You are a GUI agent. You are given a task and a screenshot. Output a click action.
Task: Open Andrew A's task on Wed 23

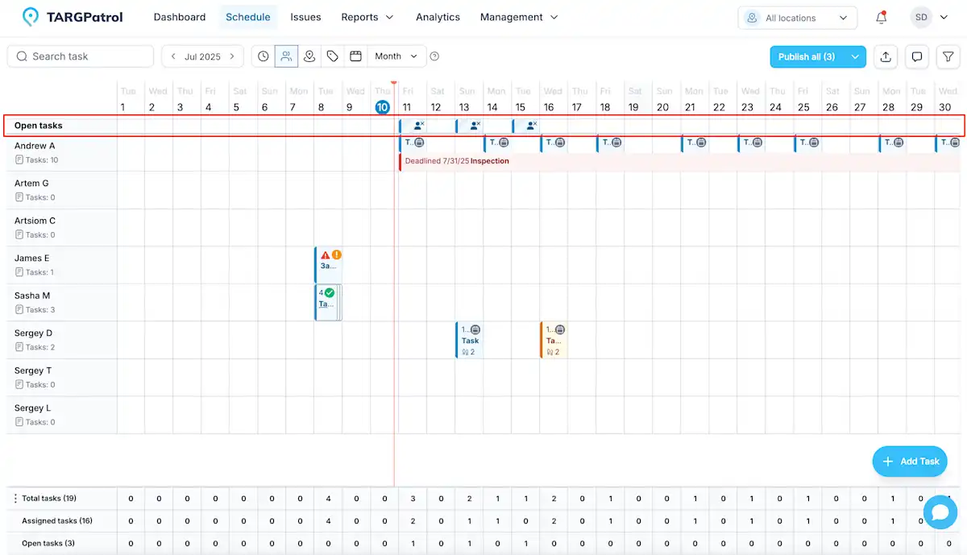coord(751,143)
